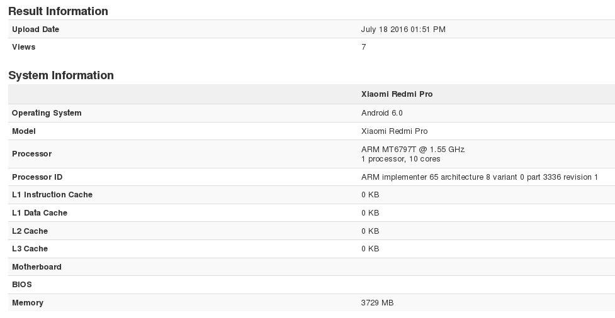This screenshot has height=318, width=615.
Task: Click the L3 Cache row label
Action: pyautogui.click(x=30, y=249)
